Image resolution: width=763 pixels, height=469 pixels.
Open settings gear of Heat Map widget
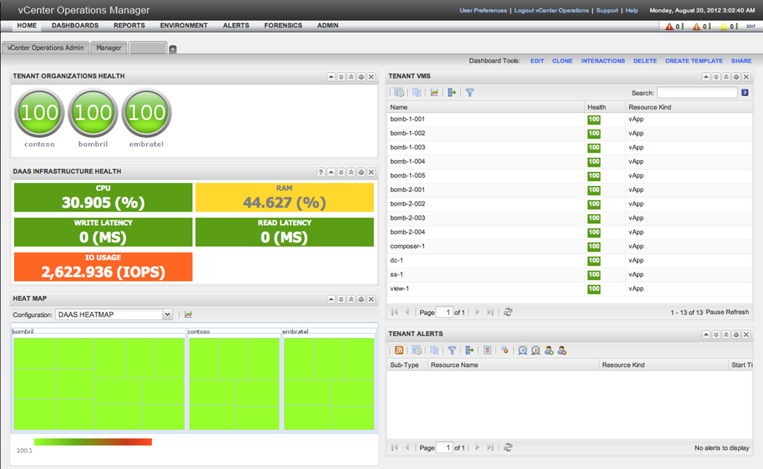[361, 299]
